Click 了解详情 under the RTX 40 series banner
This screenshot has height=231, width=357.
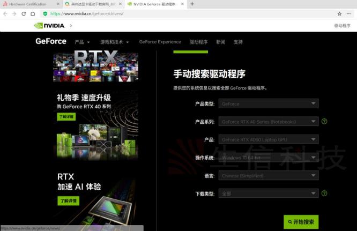(68, 117)
